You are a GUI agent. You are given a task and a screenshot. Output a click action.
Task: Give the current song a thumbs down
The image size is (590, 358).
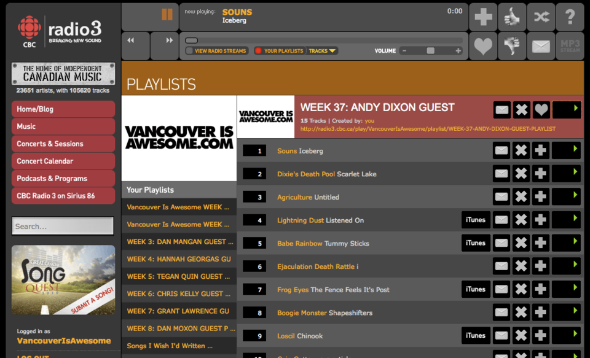[x=512, y=46]
